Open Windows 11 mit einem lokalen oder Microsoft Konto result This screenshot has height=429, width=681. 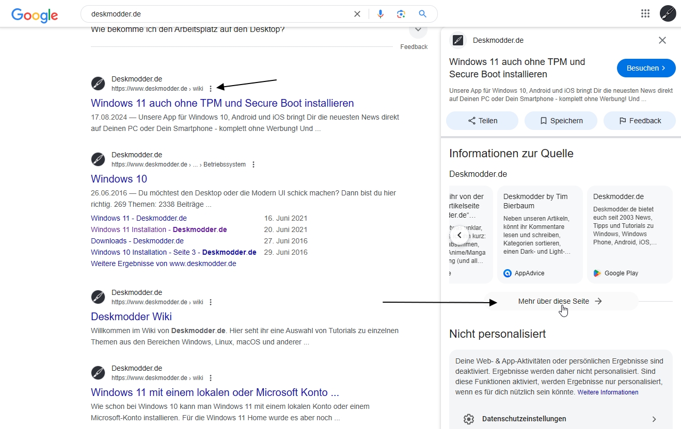(215, 392)
